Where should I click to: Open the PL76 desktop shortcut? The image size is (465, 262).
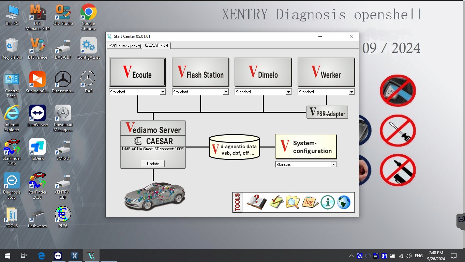63,217
